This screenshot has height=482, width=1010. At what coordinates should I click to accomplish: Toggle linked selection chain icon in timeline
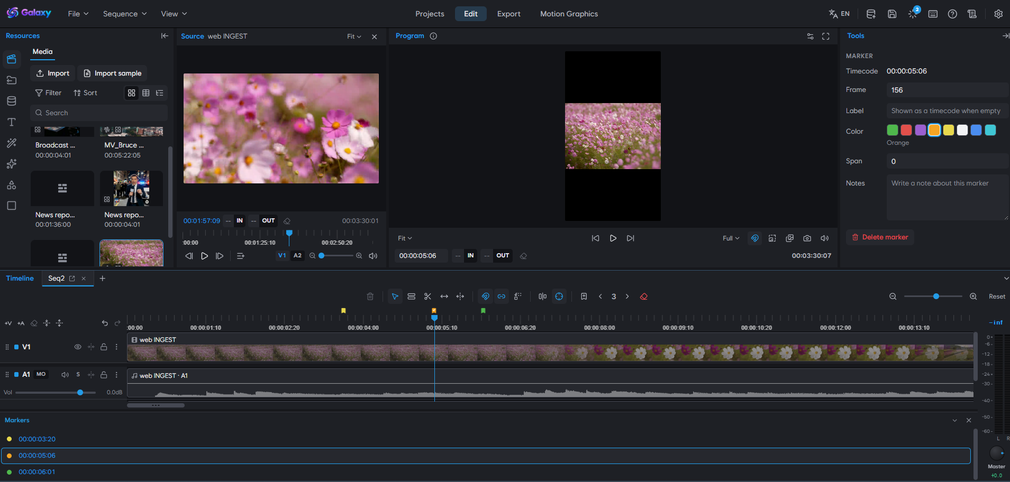(x=501, y=296)
